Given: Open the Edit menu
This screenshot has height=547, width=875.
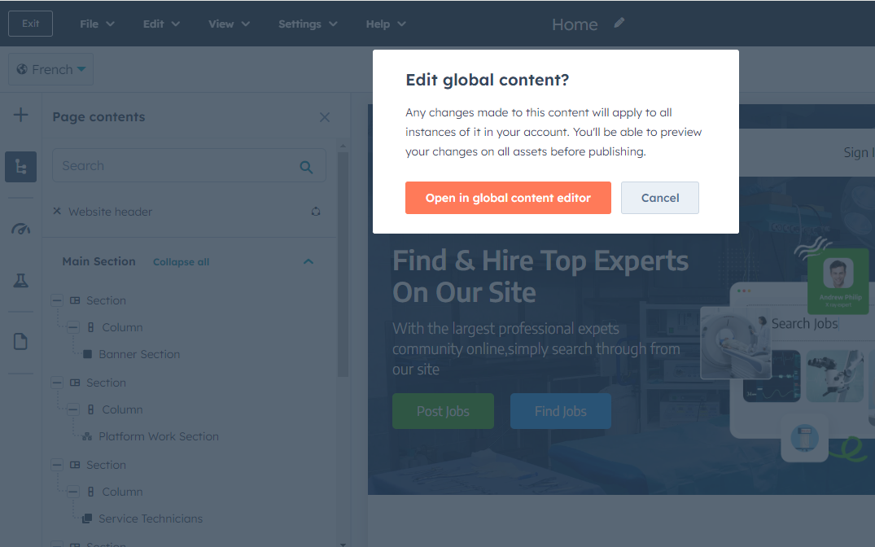Looking at the screenshot, I should coord(160,24).
